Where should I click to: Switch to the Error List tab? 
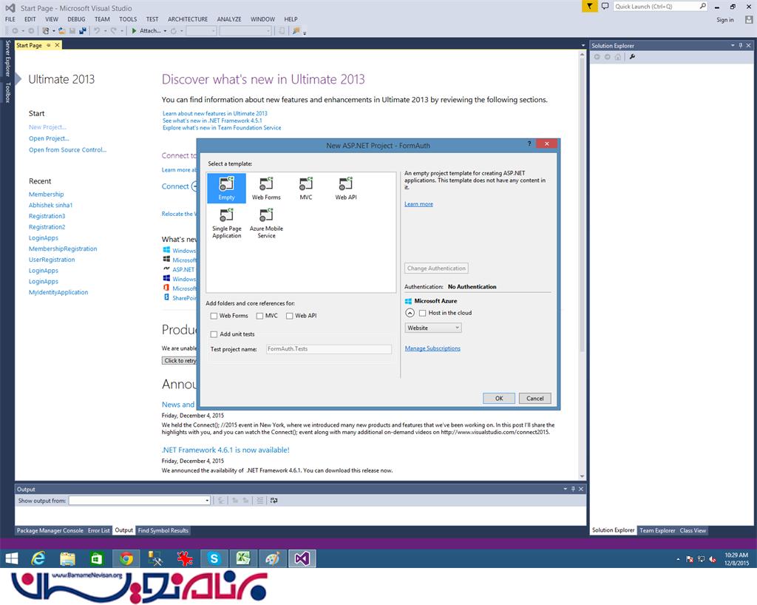tap(99, 530)
